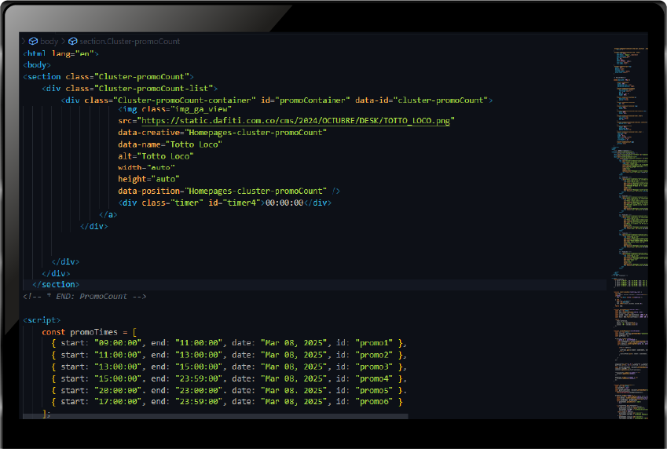
Task: Expand the chevron between body and section breadcrumbs
Action: (63, 42)
